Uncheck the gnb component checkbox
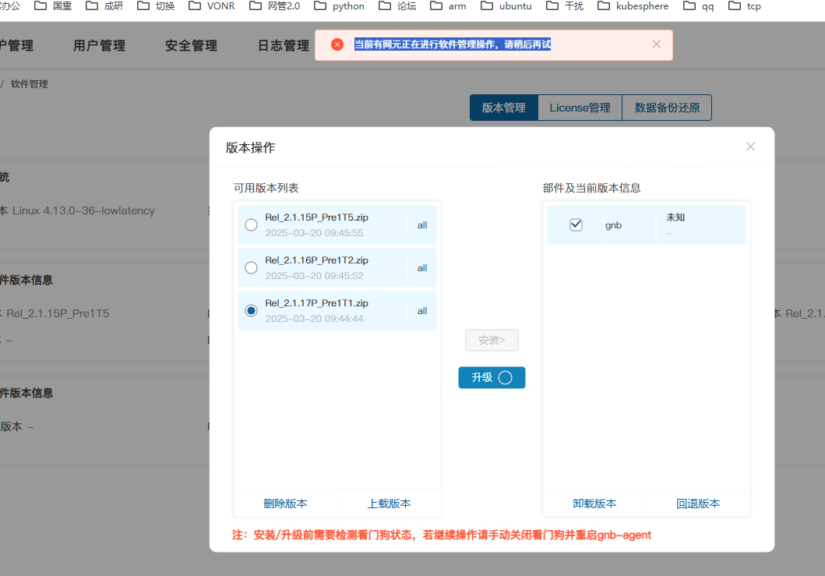The image size is (825, 576). tap(576, 224)
